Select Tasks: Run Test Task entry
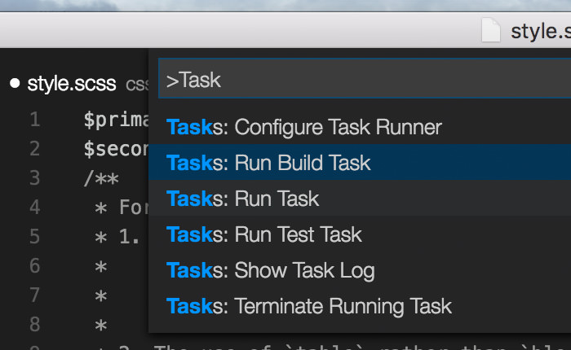Viewport: 571px width, 350px height. click(x=360, y=234)
